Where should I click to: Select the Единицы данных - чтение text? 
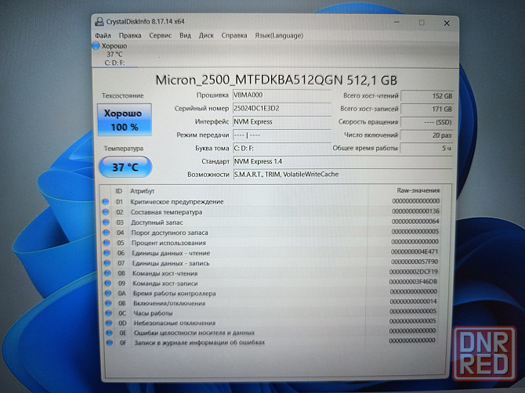pyautogui.click(x=171, y=253)
